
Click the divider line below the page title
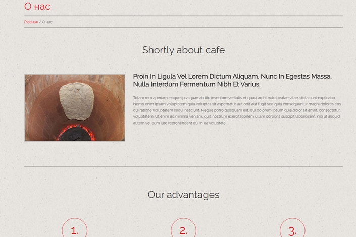[183, 16]
